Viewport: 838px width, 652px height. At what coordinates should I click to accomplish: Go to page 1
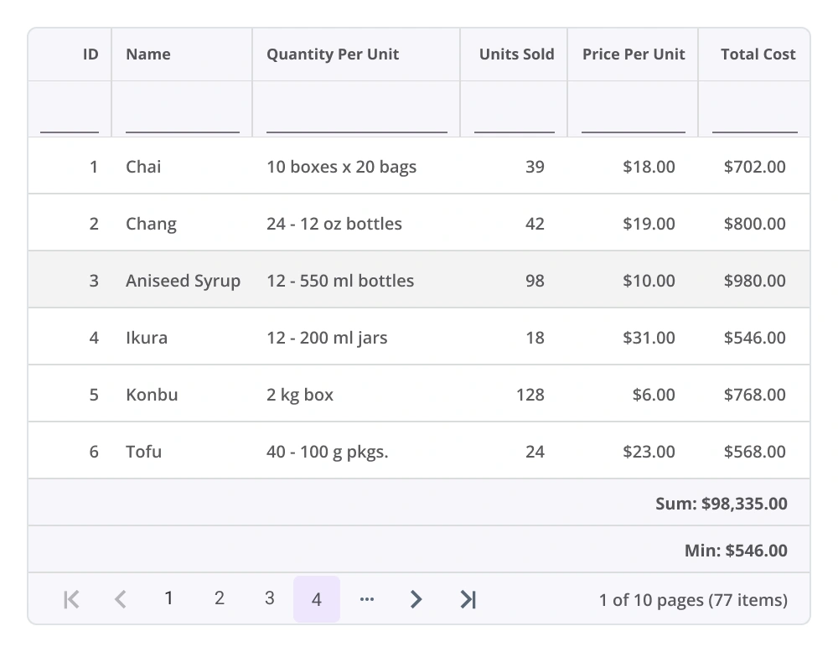coord(168,599)
